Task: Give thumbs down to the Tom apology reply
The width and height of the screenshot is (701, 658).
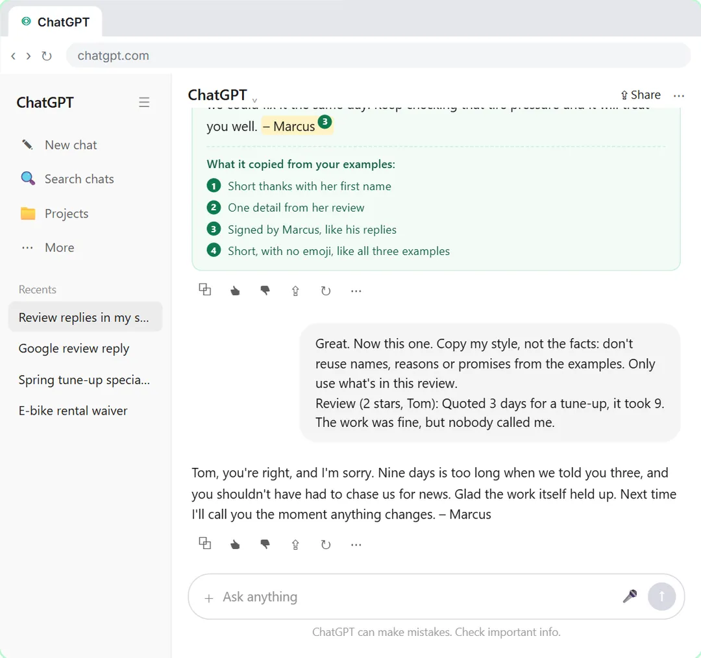Action: [x=265, y=544]
